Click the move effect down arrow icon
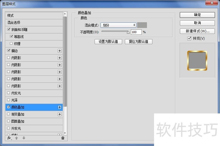Viewport: 220px width, 146px height. [x=24, y=138]
